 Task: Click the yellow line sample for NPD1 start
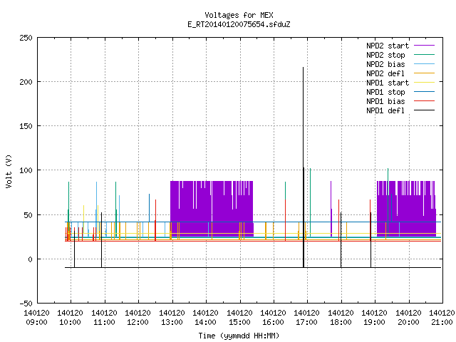tap(424, 83)
